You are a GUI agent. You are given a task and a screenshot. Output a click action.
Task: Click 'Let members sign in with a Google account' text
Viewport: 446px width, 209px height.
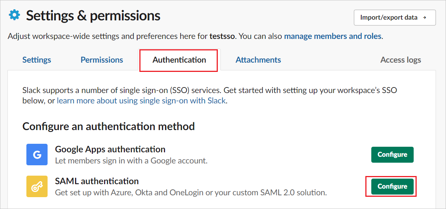point(131,161)
